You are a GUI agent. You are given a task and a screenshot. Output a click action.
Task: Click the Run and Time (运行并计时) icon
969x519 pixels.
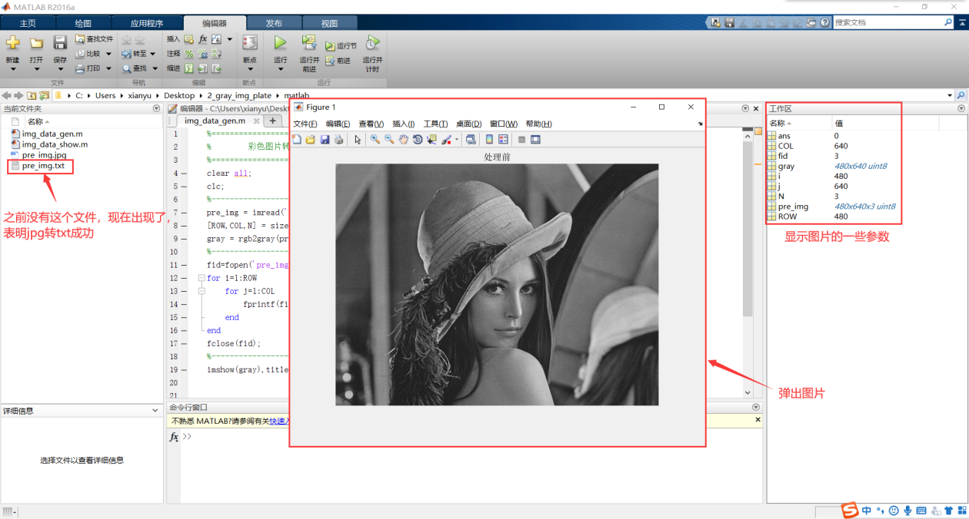(x=372, y=45)
